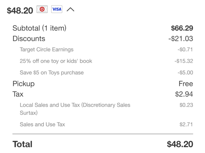This screenshot has height=153, width=205.
Task: Select Save $5 on Toys purchase line
Action: coord(52,73)
